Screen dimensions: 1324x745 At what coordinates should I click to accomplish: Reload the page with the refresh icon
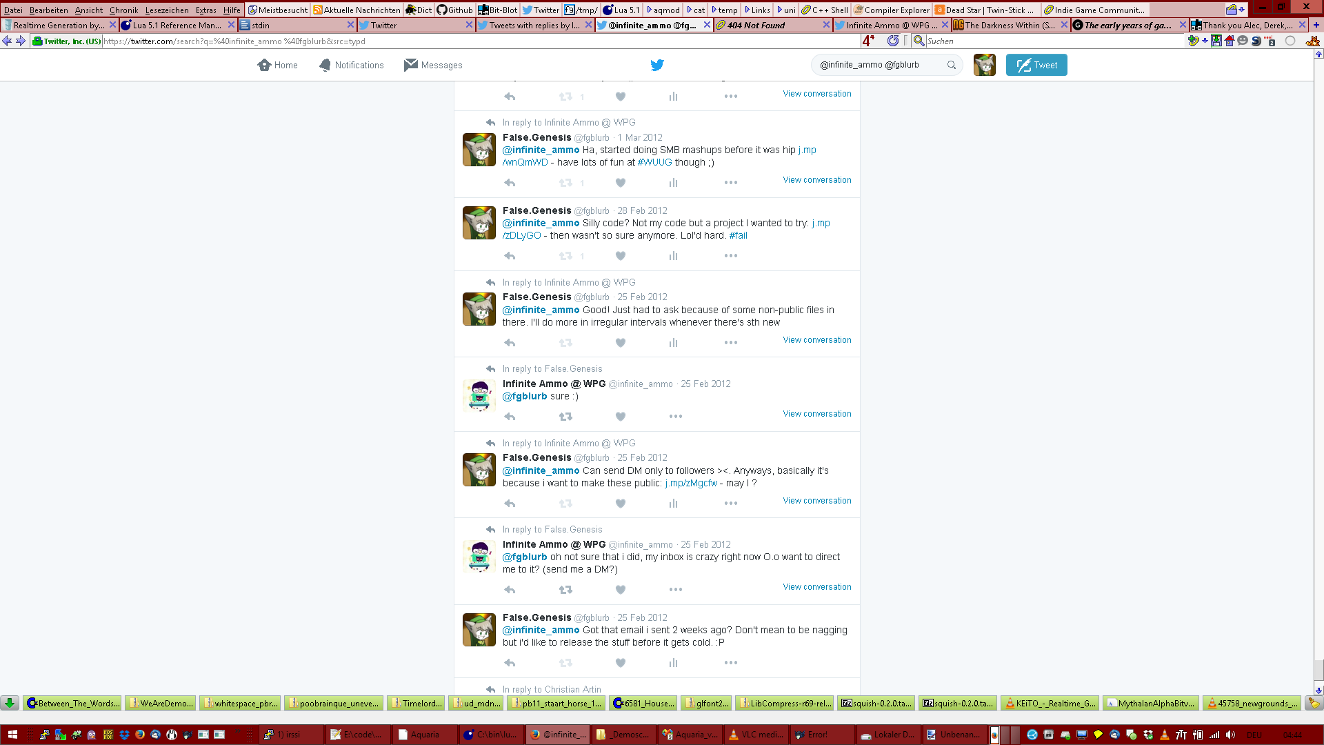pos(893,41)
